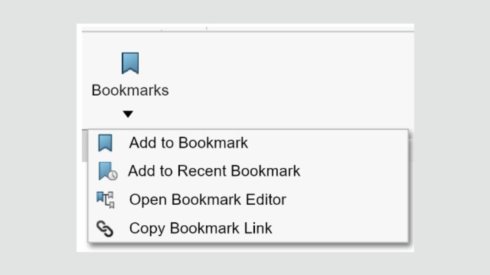
Task: Collapse the menu via the black triangle
Action: pos(128,114)
